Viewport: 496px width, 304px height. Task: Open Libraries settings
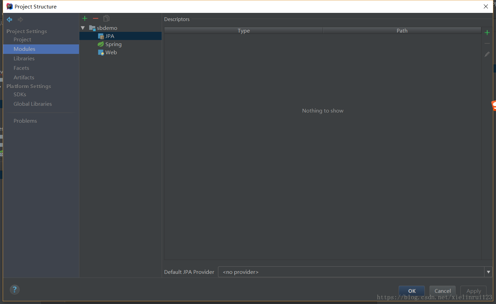pos(24,59)
